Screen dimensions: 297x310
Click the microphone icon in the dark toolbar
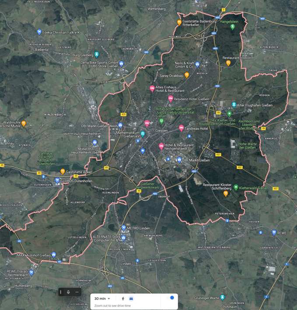69,292
